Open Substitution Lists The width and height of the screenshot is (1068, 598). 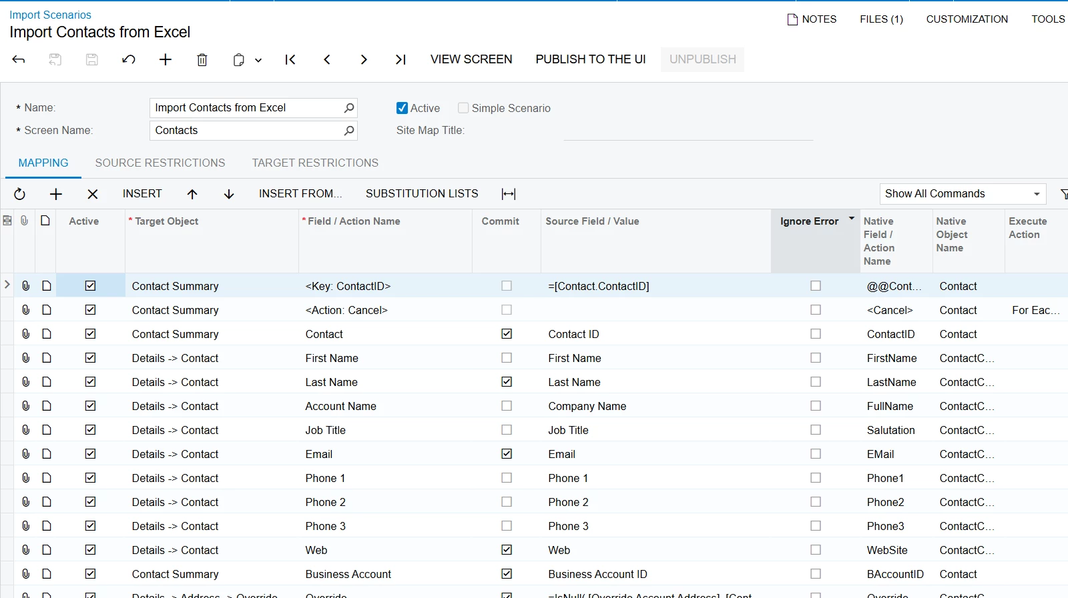(422, 194)
